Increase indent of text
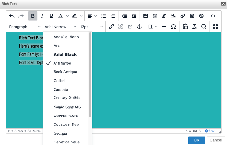This screenshot has height=145, width=227. pyautogui.click(x=125, y=16)
